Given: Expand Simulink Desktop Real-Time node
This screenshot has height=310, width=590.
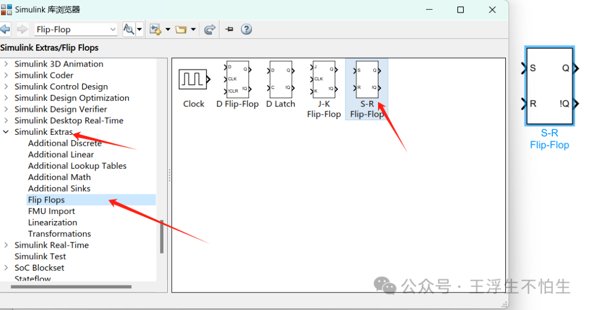Looking at the screenshot, I should [x=6, y=120].
